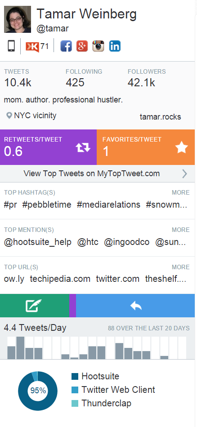The width and height of the screenshot is (197, 427).
Task: Select the blue reply arrow segment
Action: [x=135, y=306]
